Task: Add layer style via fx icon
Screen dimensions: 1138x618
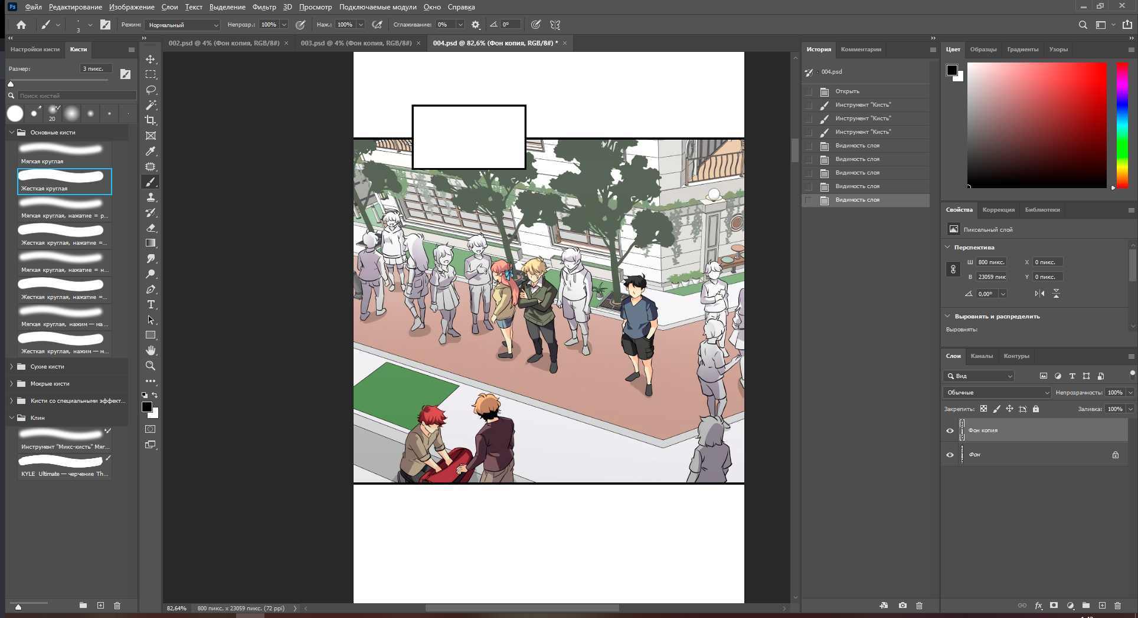Action: (1038, 606)
